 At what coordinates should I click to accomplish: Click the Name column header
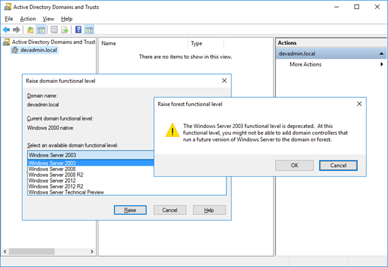144,43
